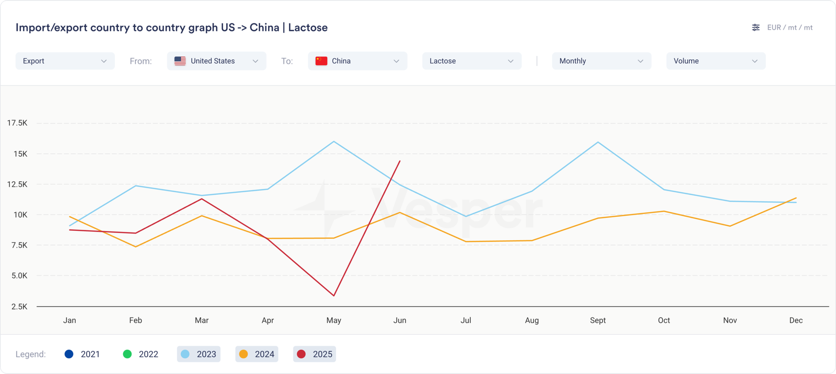Open the Monthly frequency dropdown
836x374 pixels.
tap(601, 61)
